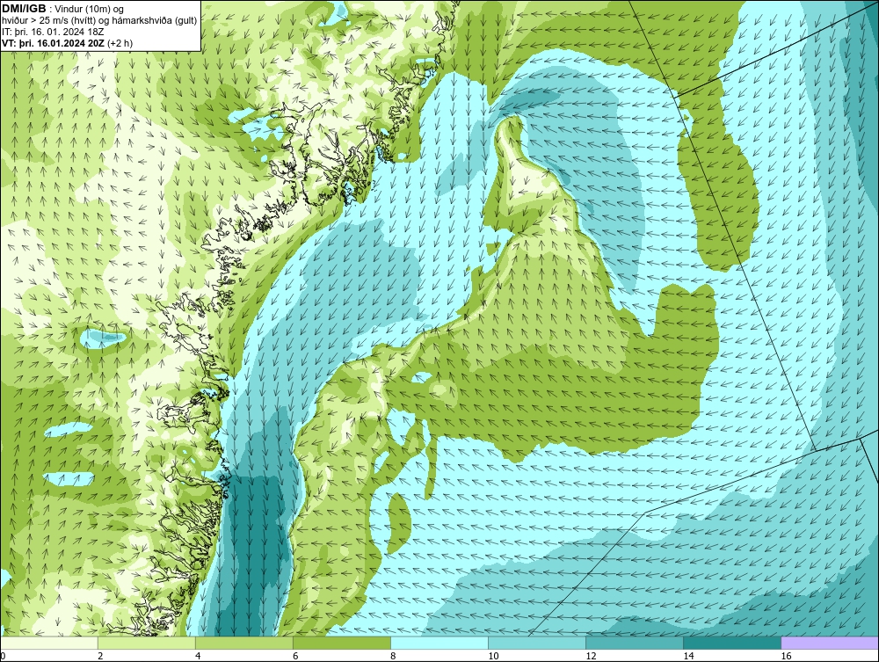Image resolution: width=879 pixels, height=662 pixels.
Task: Click the 2–4 m/s light green swatch
Action: pos(147,643)
